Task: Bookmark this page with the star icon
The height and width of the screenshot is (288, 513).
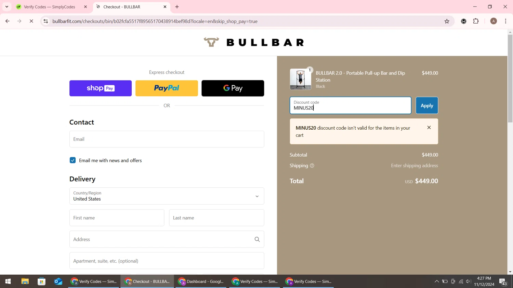Action: [447, 21]
